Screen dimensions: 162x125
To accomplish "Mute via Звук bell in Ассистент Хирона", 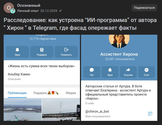I will 110,70.
